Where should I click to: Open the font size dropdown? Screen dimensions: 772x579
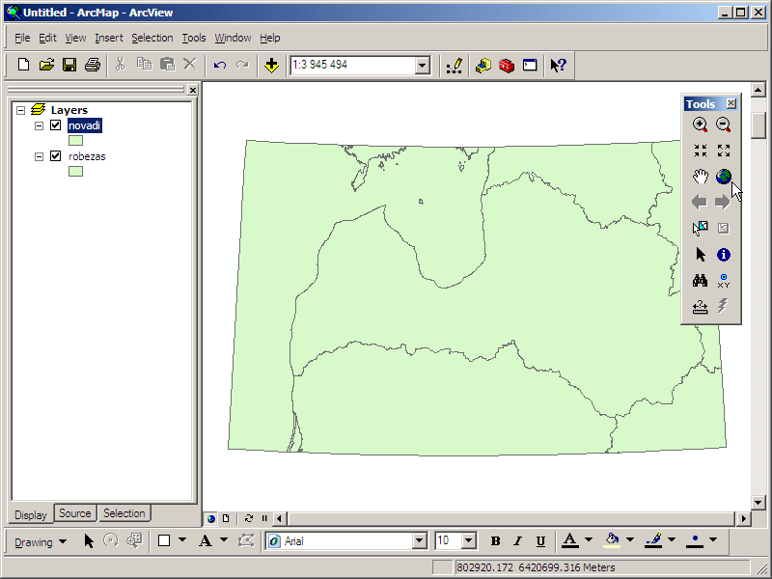pyautogui.click(x=469, y=541)
